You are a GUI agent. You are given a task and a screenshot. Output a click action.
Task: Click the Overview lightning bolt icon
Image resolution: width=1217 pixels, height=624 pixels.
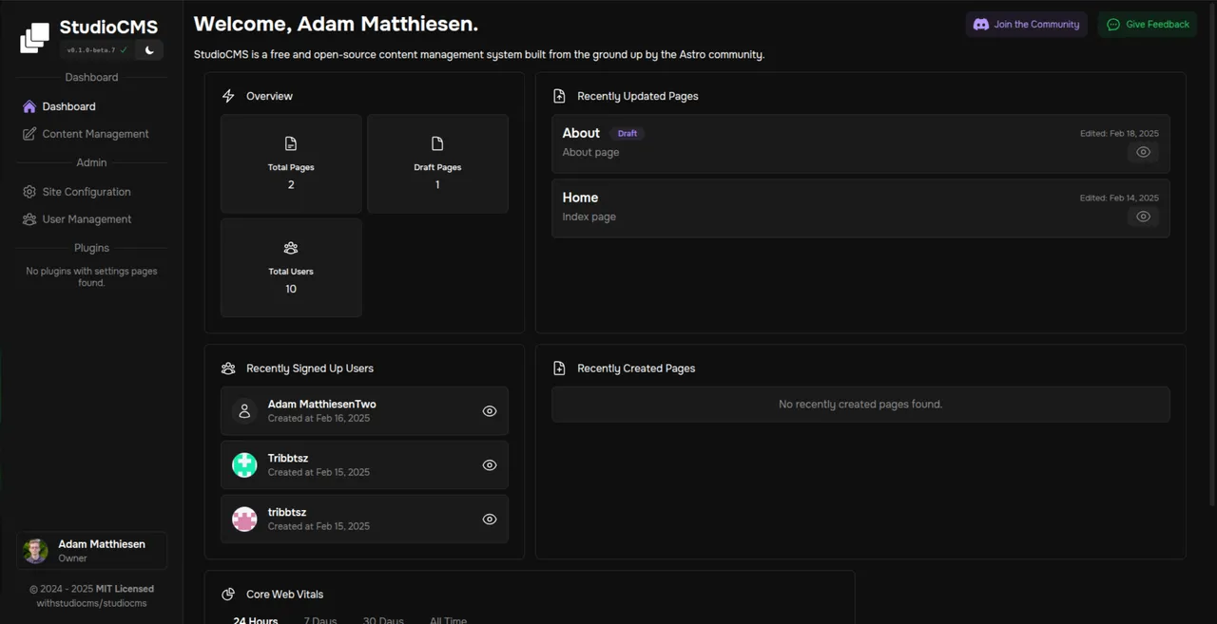click(228, 96)
